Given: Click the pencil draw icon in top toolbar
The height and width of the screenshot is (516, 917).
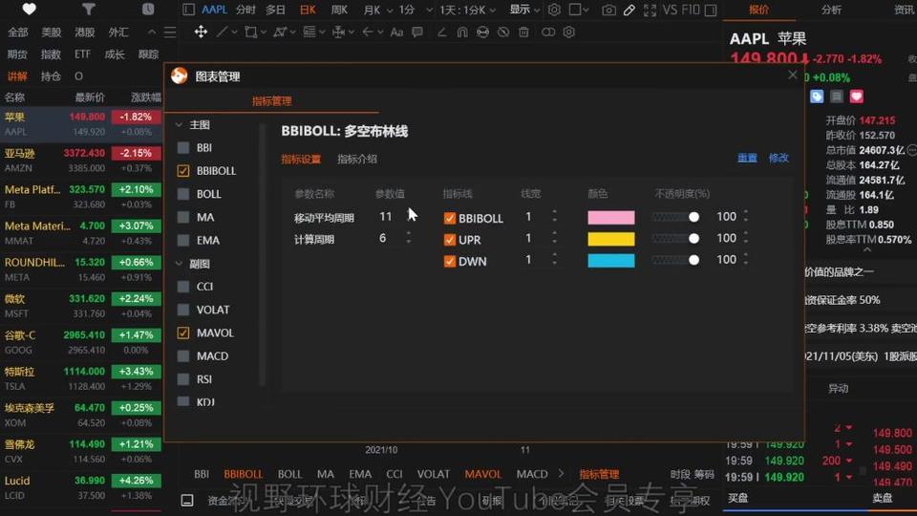Looking at the screenshot, I should (629, 10).
